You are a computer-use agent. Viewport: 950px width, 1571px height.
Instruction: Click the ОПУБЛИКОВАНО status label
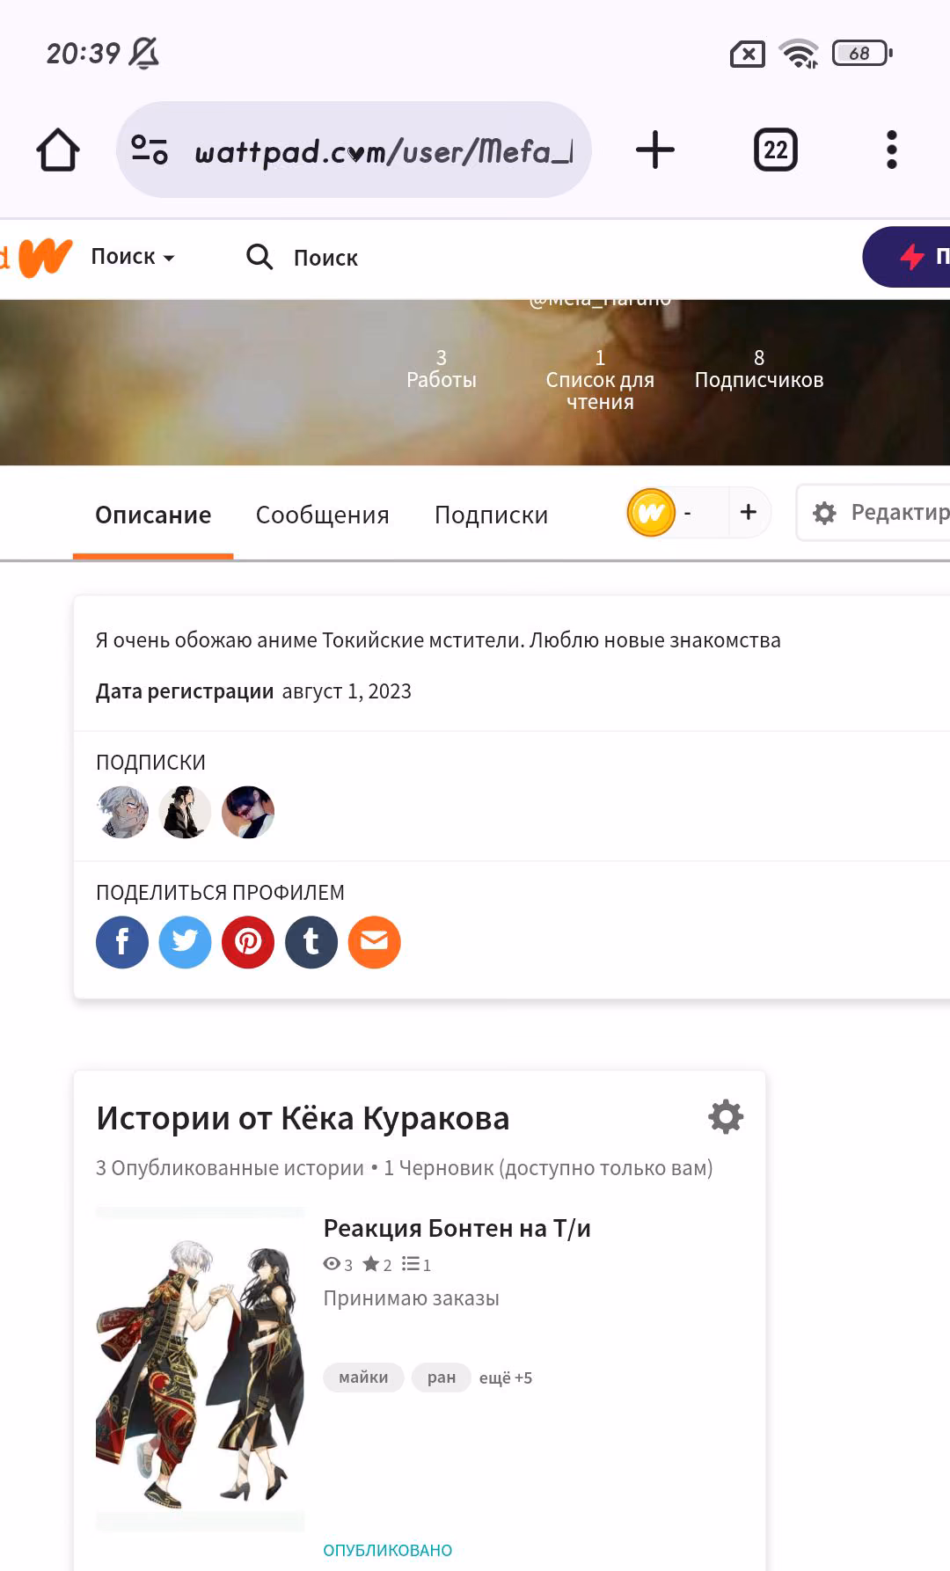coord(388,1550)
